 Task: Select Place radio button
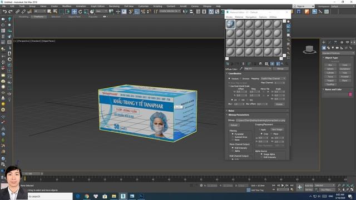(x=271, y=134)
